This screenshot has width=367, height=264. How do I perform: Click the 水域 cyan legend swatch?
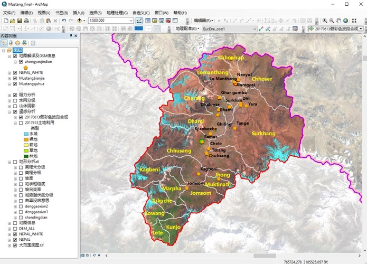(x=26, y=134)
